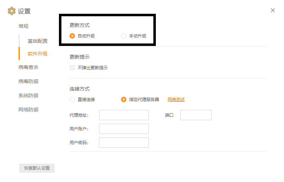This screenshot has height=182, width=284.
Task: Select the 手动升级 radio button
Action: (x=124, y=36)
